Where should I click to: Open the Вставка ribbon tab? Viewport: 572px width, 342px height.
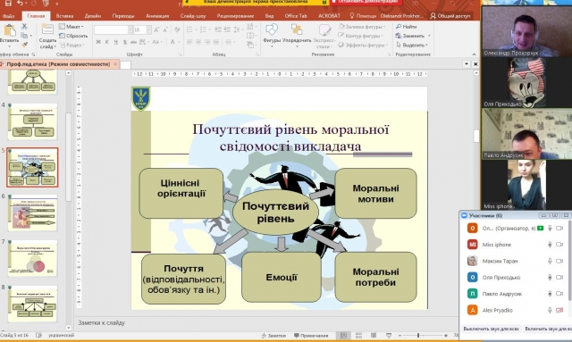tap(64, 16)
